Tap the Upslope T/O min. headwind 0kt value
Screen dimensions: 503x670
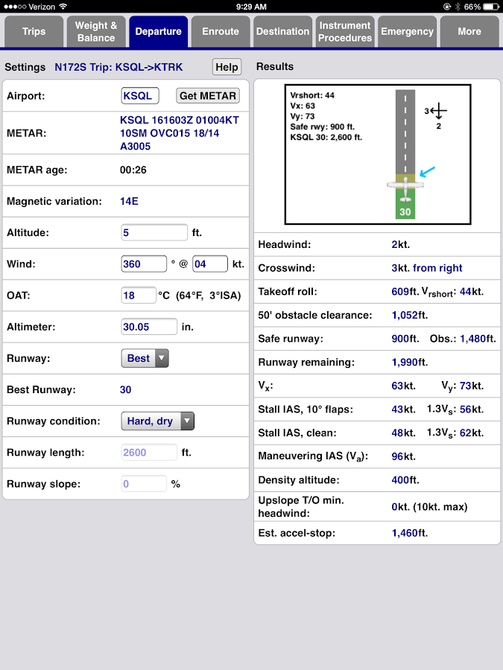click(x=429, y=507)
